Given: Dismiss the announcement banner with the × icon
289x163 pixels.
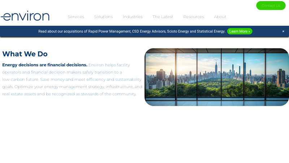Looking at the screenshot, I should tap(283, 32).
